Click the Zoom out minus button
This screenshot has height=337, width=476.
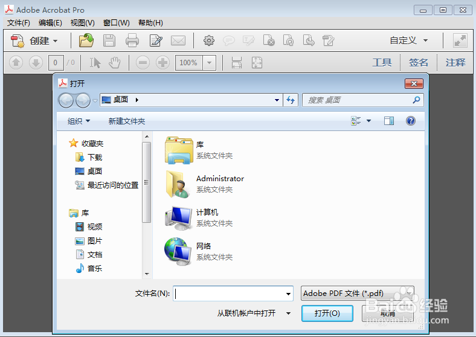tap(143, 63)
